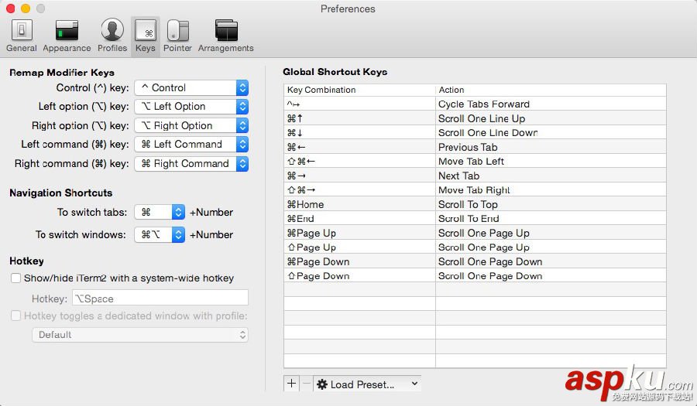This screenshot has height=406, width=697.
Task: Click the minus icon to remove shortcut
Action: click(306, 384)
